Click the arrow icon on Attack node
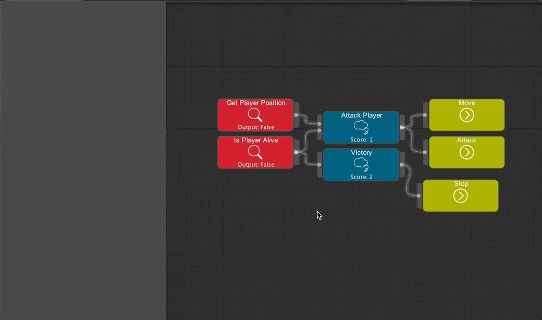 (466, 152)
